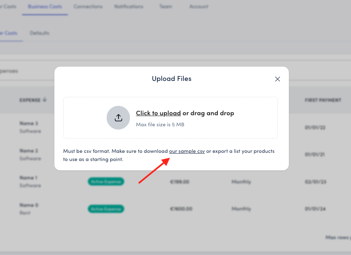Click the €1600.00 amount cell

(x=181, y=209)
